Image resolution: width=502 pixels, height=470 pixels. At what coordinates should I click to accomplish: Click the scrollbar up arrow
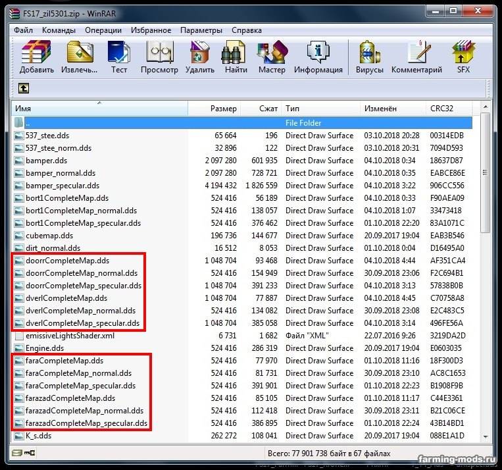pyautogui.click(x=486, y=107)
